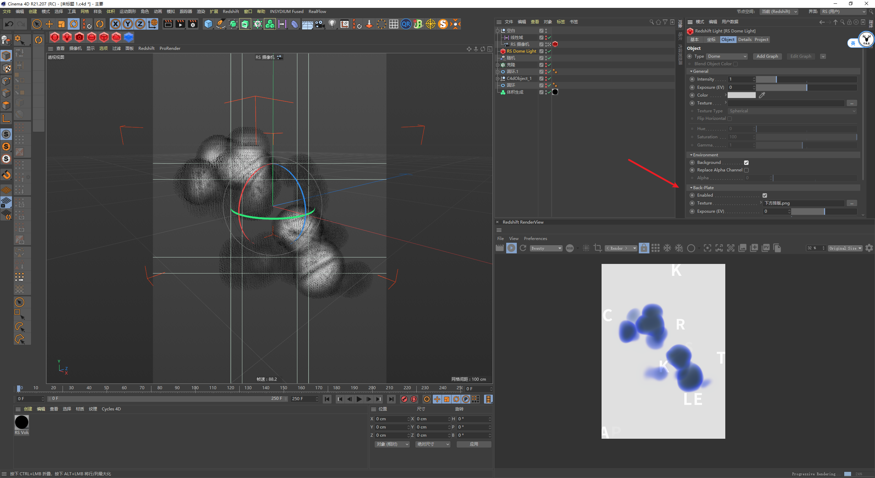Open the Beauty AOV dropdown
Screen dimensions: 875x478
tap(546, 248)
